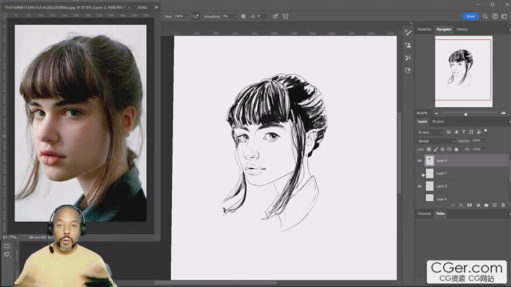The height and width of the screenshot is (287, 511).
Task: Open the Help question mark icon
Action: click(495, 16)
